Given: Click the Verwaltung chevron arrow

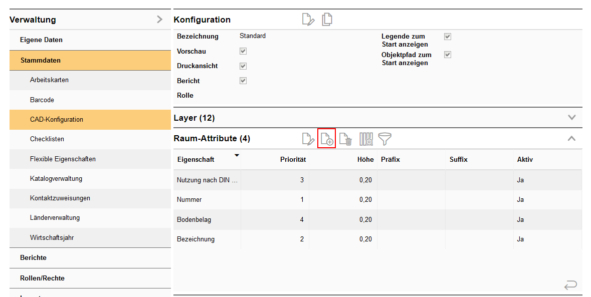Looking at the screenshot, I should [159, 20].
